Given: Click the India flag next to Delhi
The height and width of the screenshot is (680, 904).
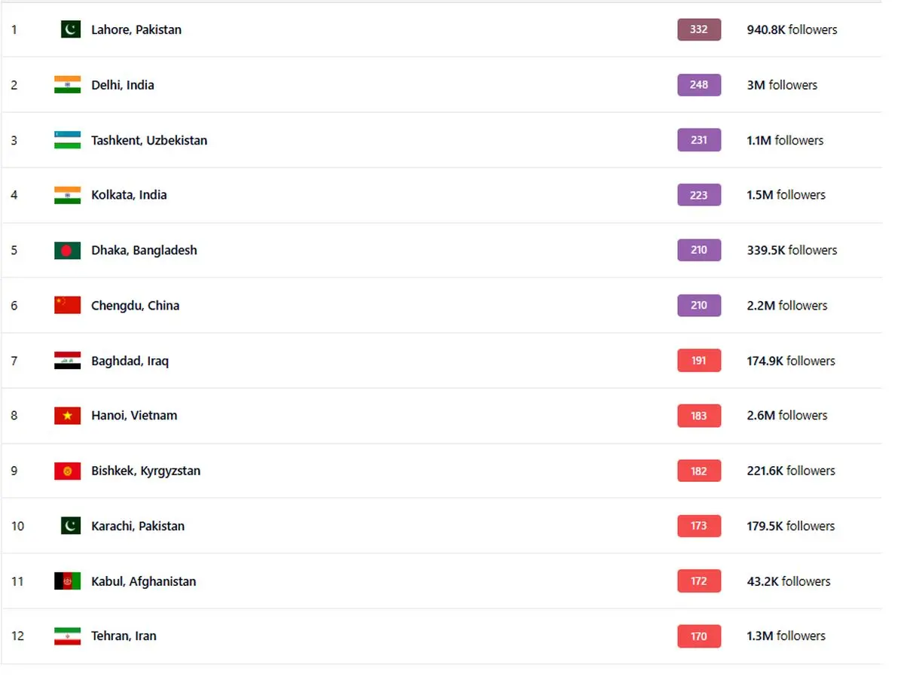Looking at the screenshot, I should (67, 84).
